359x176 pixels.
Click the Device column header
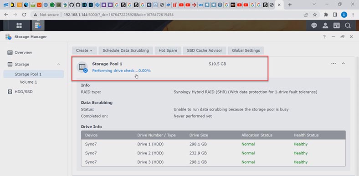coord(92,135)
